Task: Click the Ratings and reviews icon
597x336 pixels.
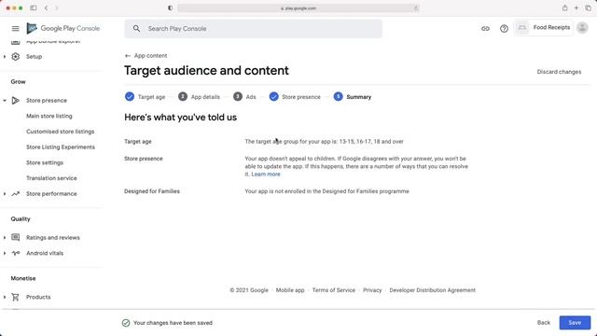Action: click(x=15, y=238)
